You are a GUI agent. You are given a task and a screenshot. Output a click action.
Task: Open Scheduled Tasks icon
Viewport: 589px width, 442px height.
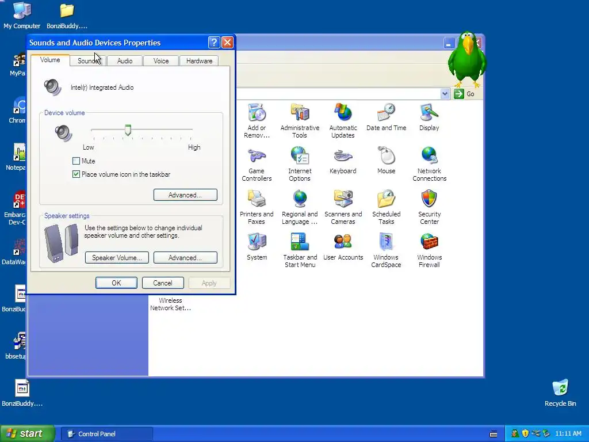click(x=386, y=207)
